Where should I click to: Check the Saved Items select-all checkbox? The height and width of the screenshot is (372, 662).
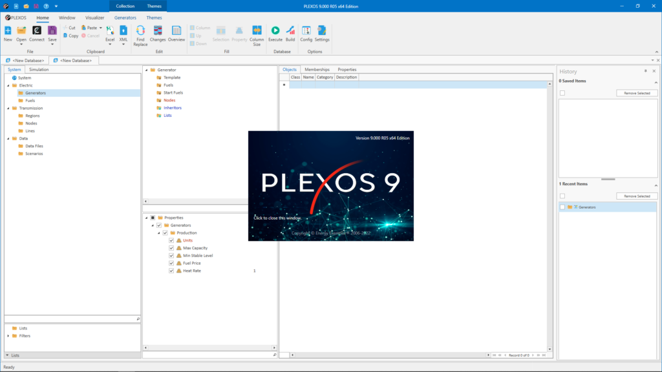(x=562, y=93)
